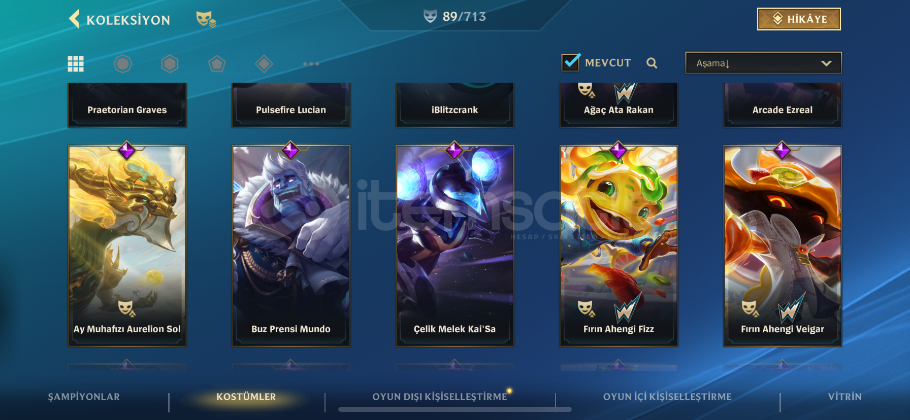Viewport: 910px width, 420px height.
Task: Filter by the hexagon rarity tier icon
Action: [170, 64]
